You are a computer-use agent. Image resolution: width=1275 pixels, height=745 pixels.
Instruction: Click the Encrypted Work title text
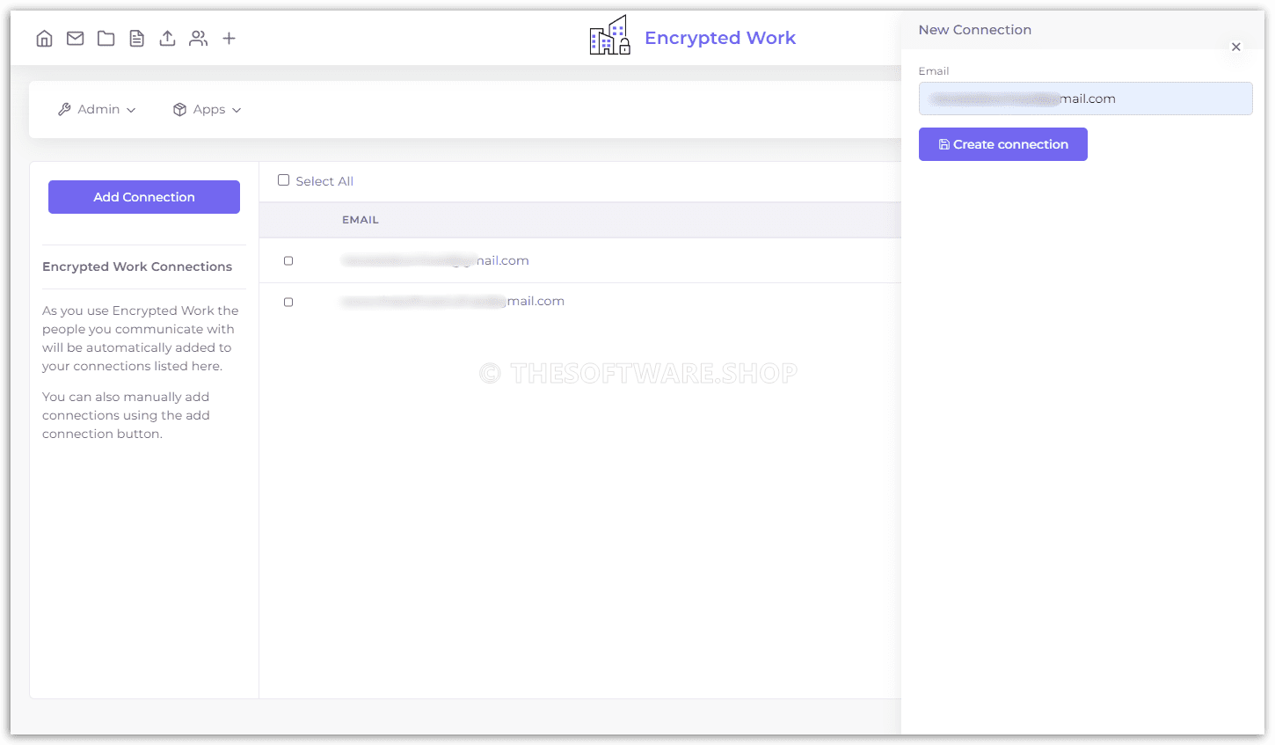[720, 38]
